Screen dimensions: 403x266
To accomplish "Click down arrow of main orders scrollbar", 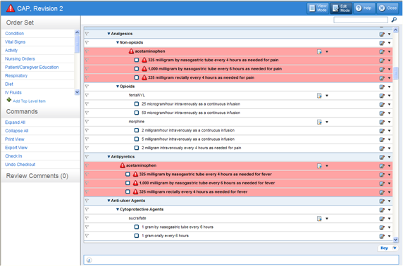I will click(x=395, y=239).
